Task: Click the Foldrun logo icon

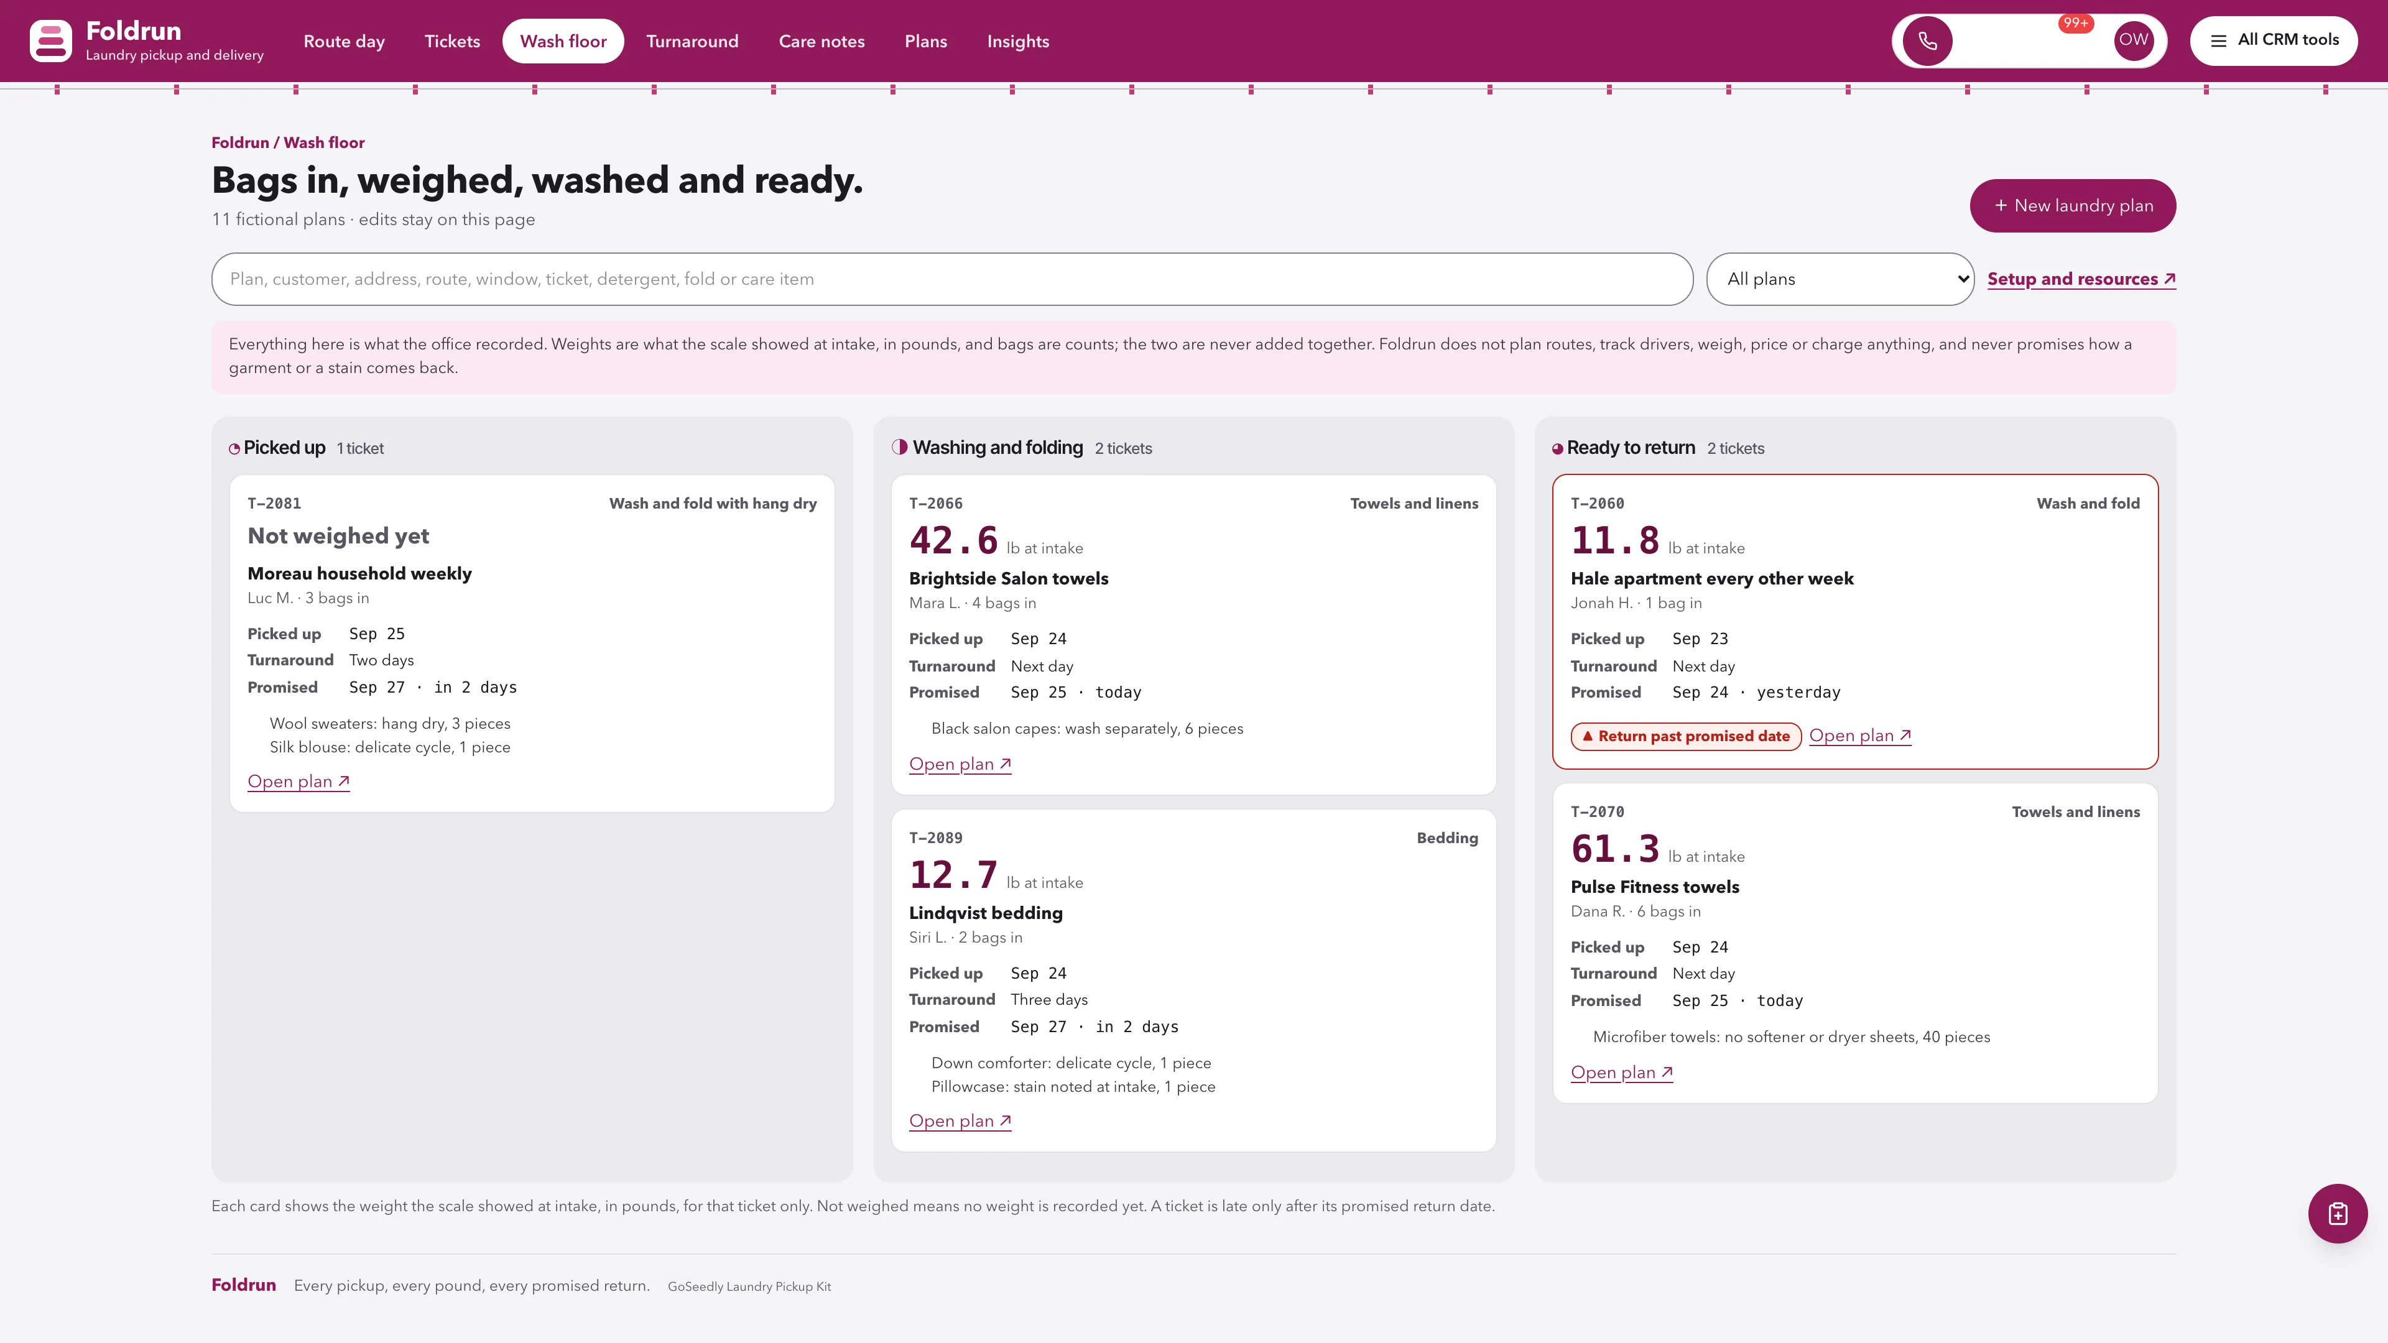Action: point(50,41)
